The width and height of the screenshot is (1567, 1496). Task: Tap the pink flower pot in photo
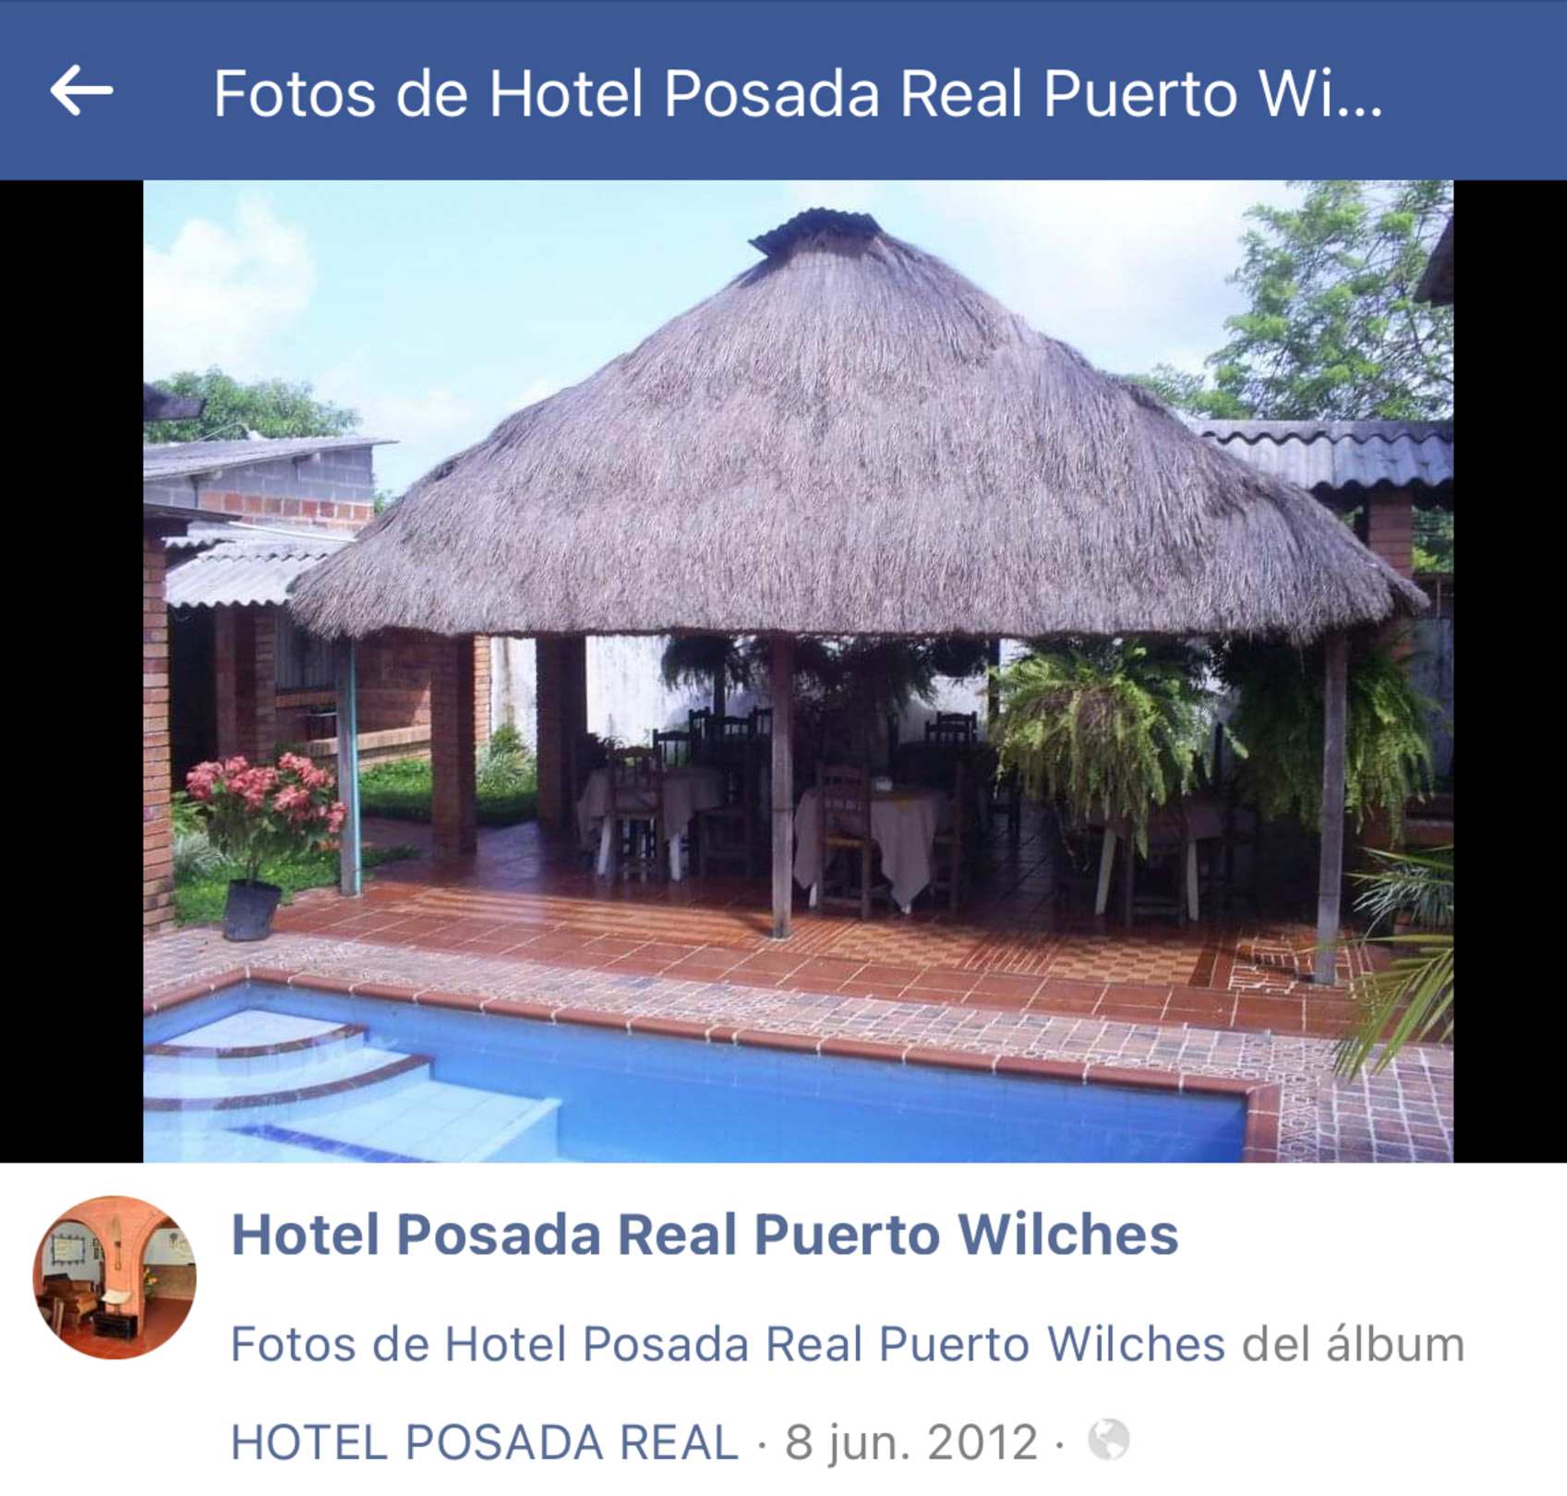263,840
